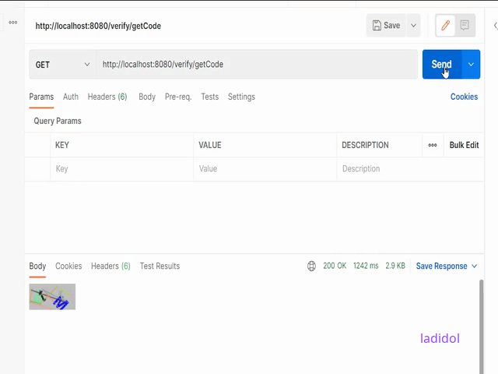Click the request URL input field

coord(257,65)
